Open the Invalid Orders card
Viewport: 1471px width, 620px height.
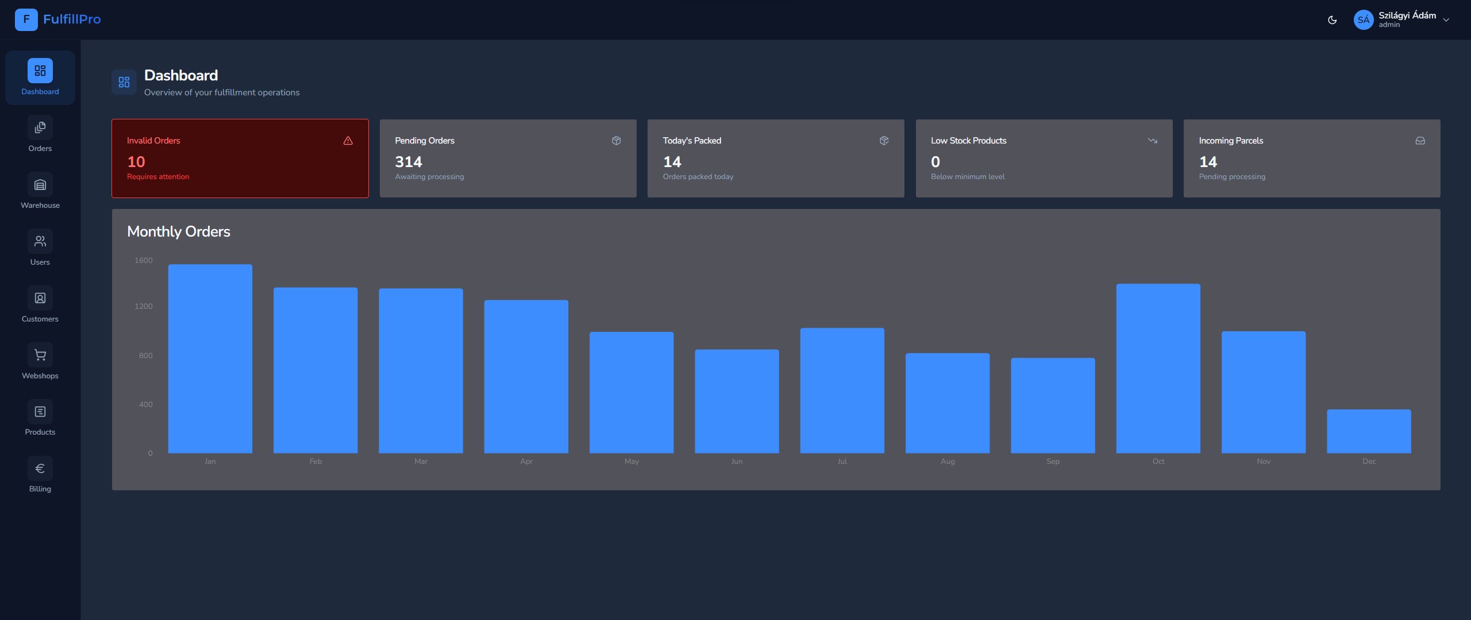240,158
